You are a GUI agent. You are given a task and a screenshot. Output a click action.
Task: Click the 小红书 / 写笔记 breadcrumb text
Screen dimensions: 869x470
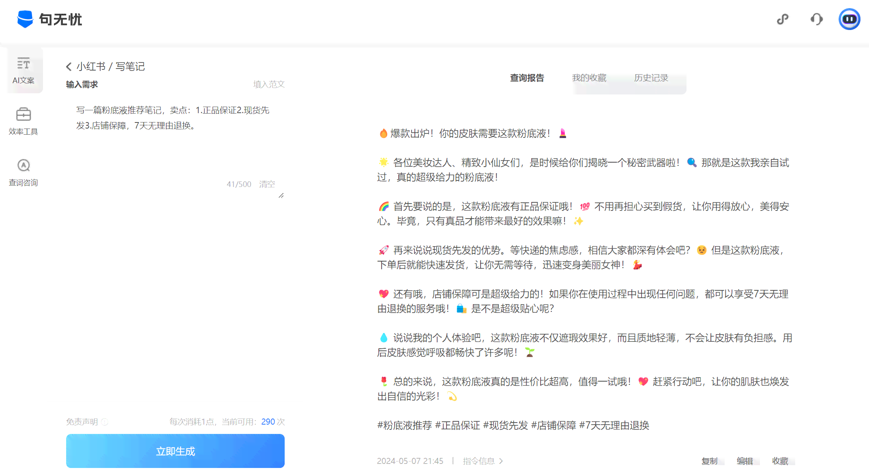(x=111, y=67)
